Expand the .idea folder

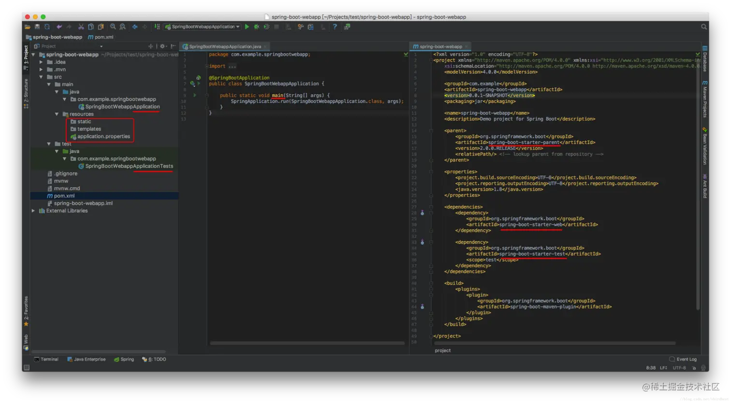point(41,62)
